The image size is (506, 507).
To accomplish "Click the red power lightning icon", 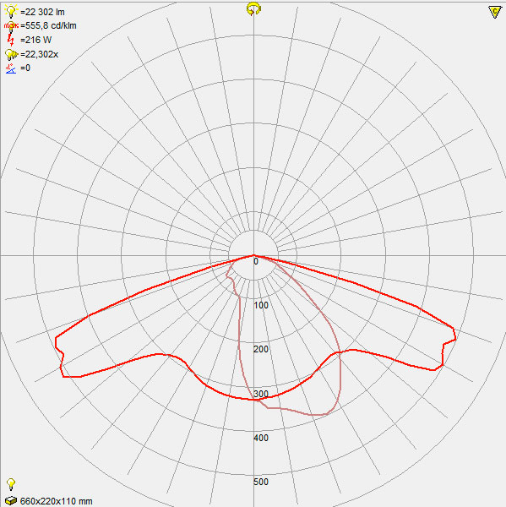I will (x=11, y=40).
